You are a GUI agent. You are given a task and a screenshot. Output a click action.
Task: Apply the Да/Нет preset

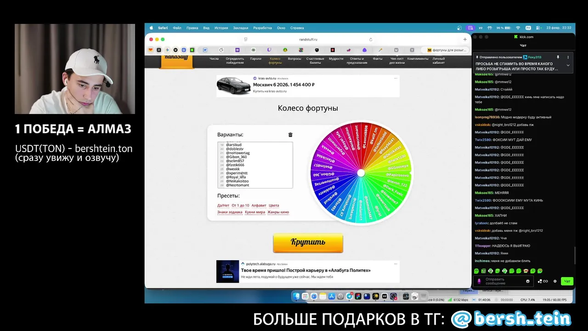(223, 205)
